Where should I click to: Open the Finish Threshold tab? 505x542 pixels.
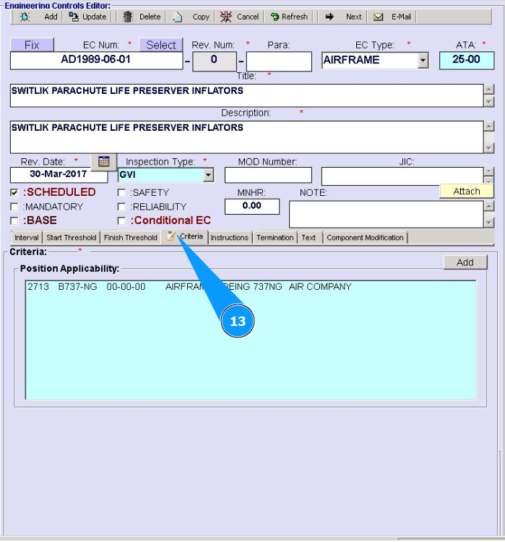(131, 238)
